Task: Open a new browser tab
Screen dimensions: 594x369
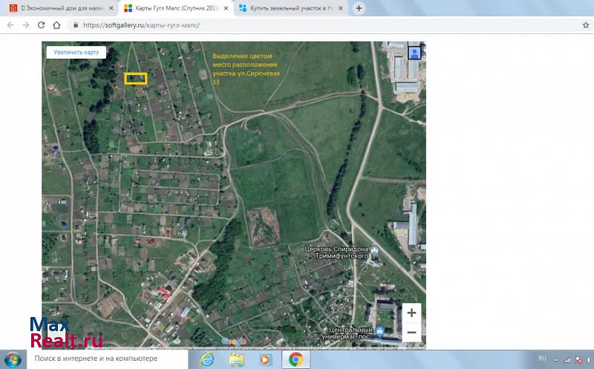Action: [x=359, y=8]
